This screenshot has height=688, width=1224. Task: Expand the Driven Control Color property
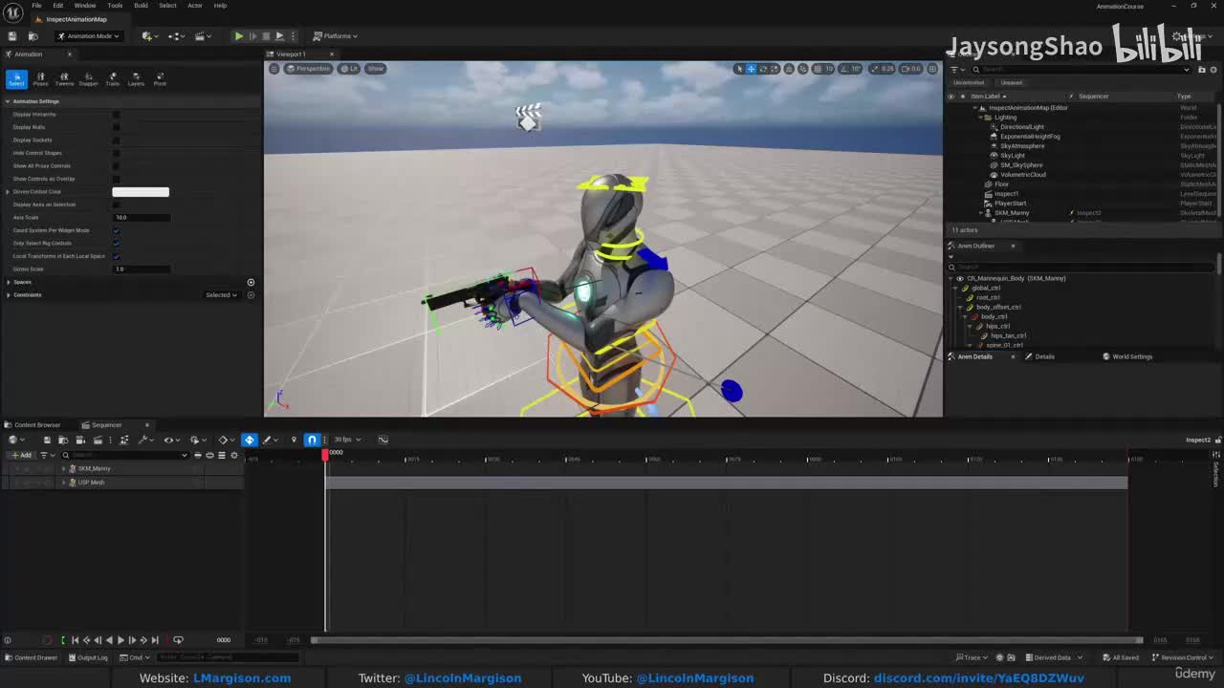pyautogui.click(x=8, y=192)
